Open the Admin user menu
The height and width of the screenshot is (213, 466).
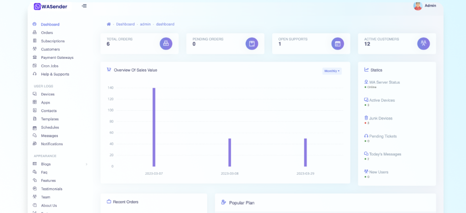(x=430, y=6)
